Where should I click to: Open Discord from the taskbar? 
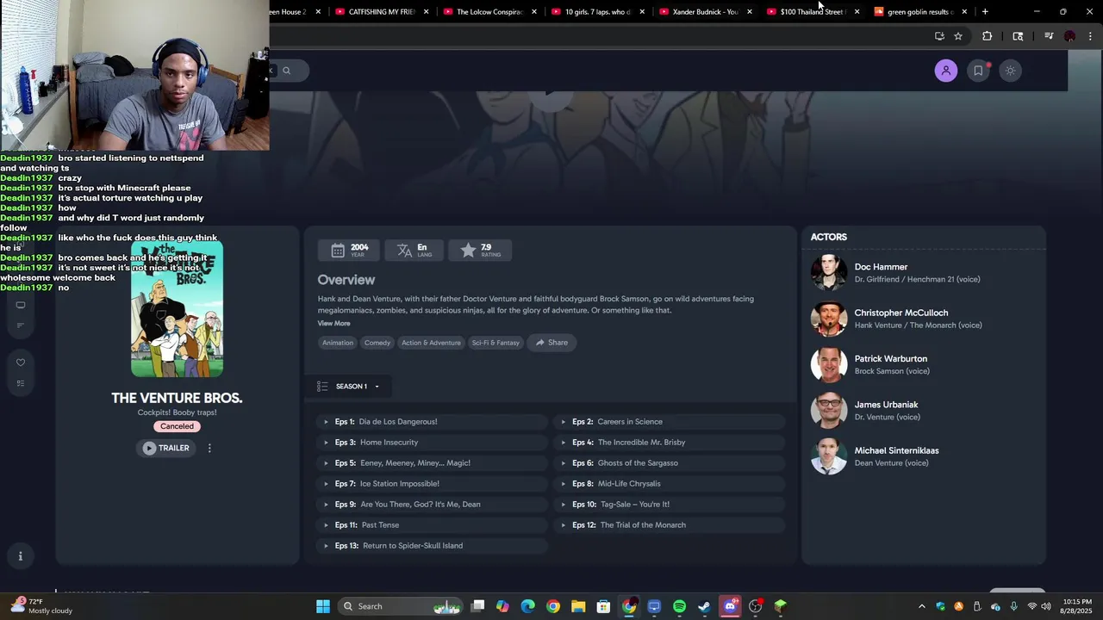(x=730, y=606)
